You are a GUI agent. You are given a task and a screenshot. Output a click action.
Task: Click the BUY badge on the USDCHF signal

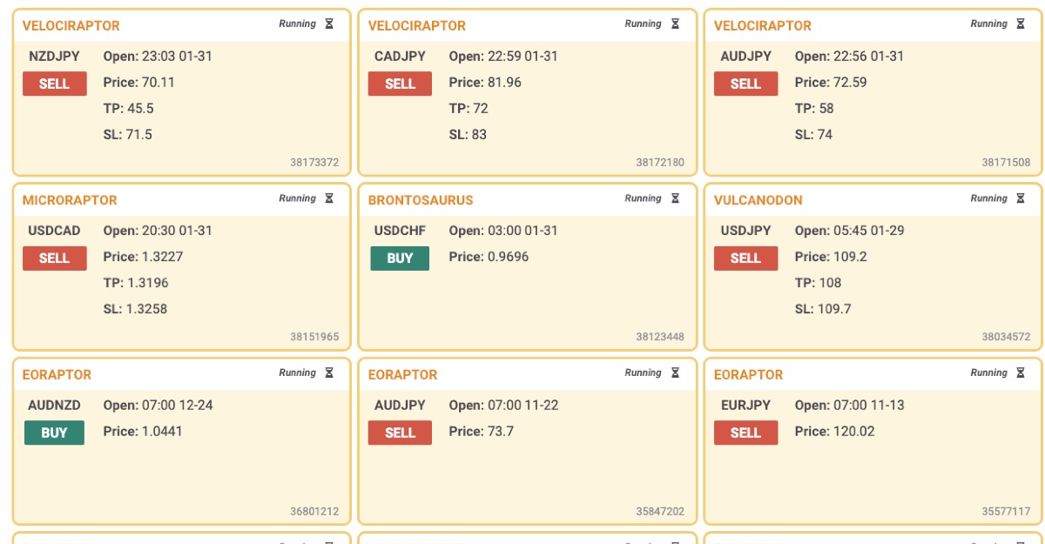(x=400, y=259)
